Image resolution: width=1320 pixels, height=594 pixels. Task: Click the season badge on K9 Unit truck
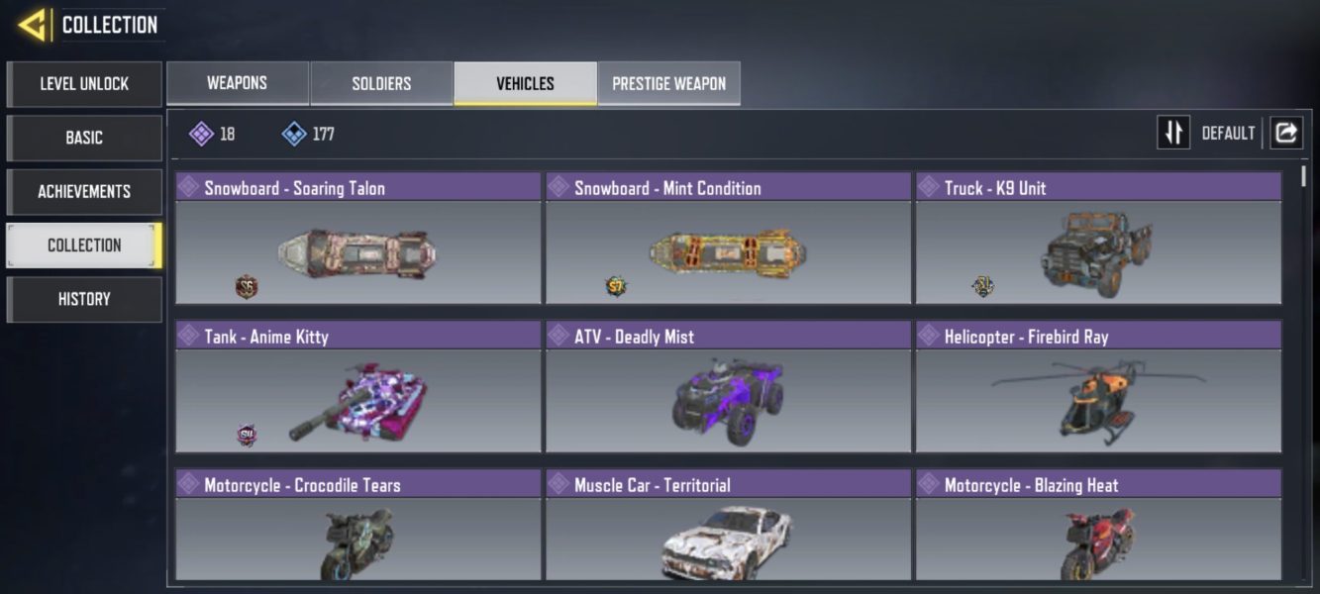(x=983, y=287)
